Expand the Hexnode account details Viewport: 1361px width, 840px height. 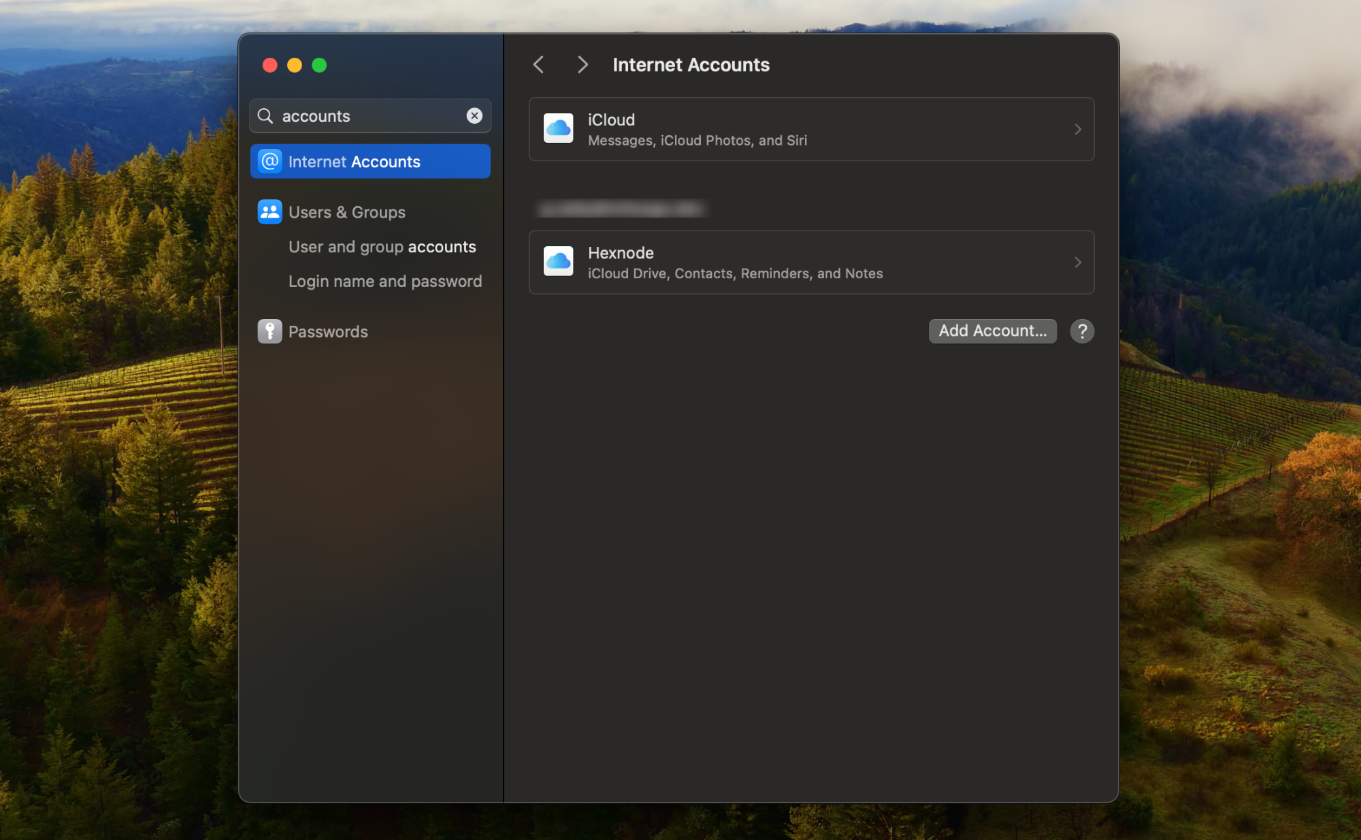click(x=1078, y=263)
